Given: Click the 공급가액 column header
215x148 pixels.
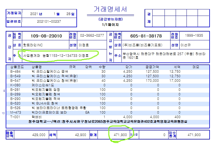Looking at the screenshot, I should (x=153, y=67).
